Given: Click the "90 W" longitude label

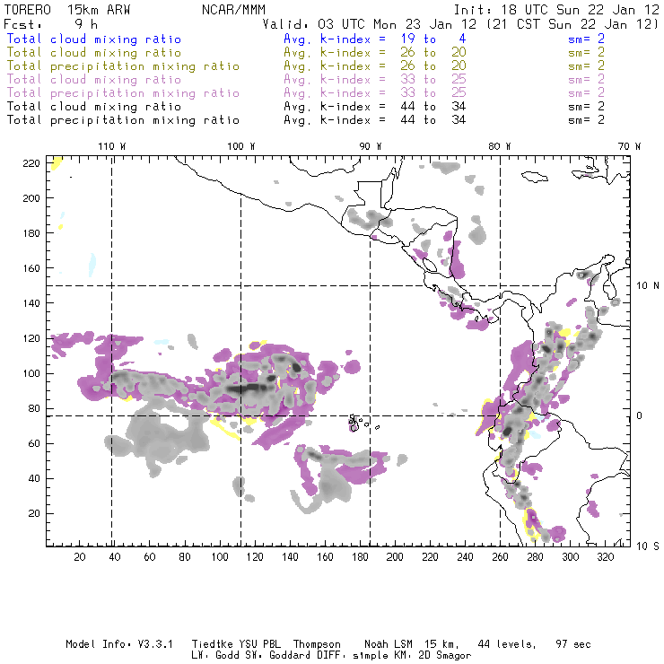Looking at the screenshot, I should (x=371, y=146).
